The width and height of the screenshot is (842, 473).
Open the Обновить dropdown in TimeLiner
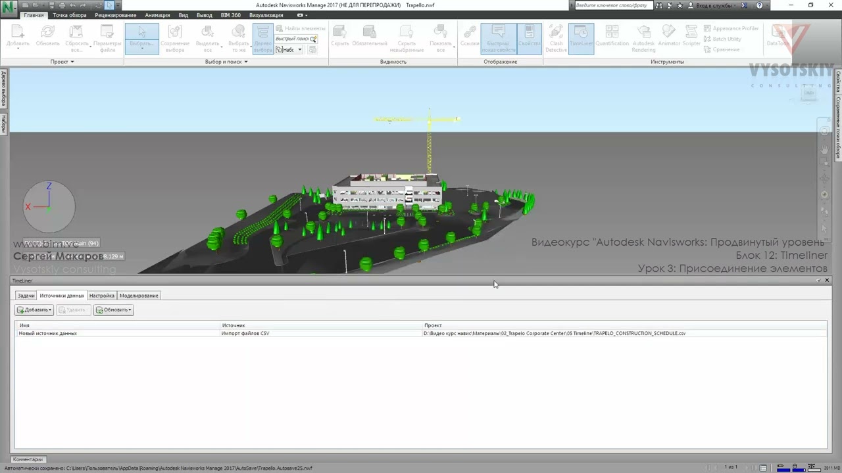tap(113, 310)
